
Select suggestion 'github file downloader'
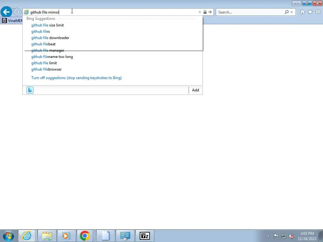[x=113, y=38]
